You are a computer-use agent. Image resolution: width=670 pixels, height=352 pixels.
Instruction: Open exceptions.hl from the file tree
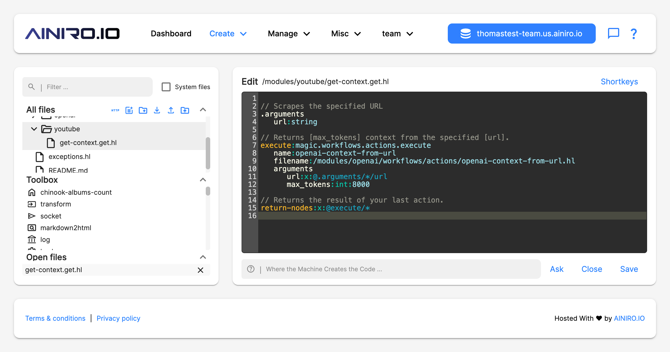70,157
